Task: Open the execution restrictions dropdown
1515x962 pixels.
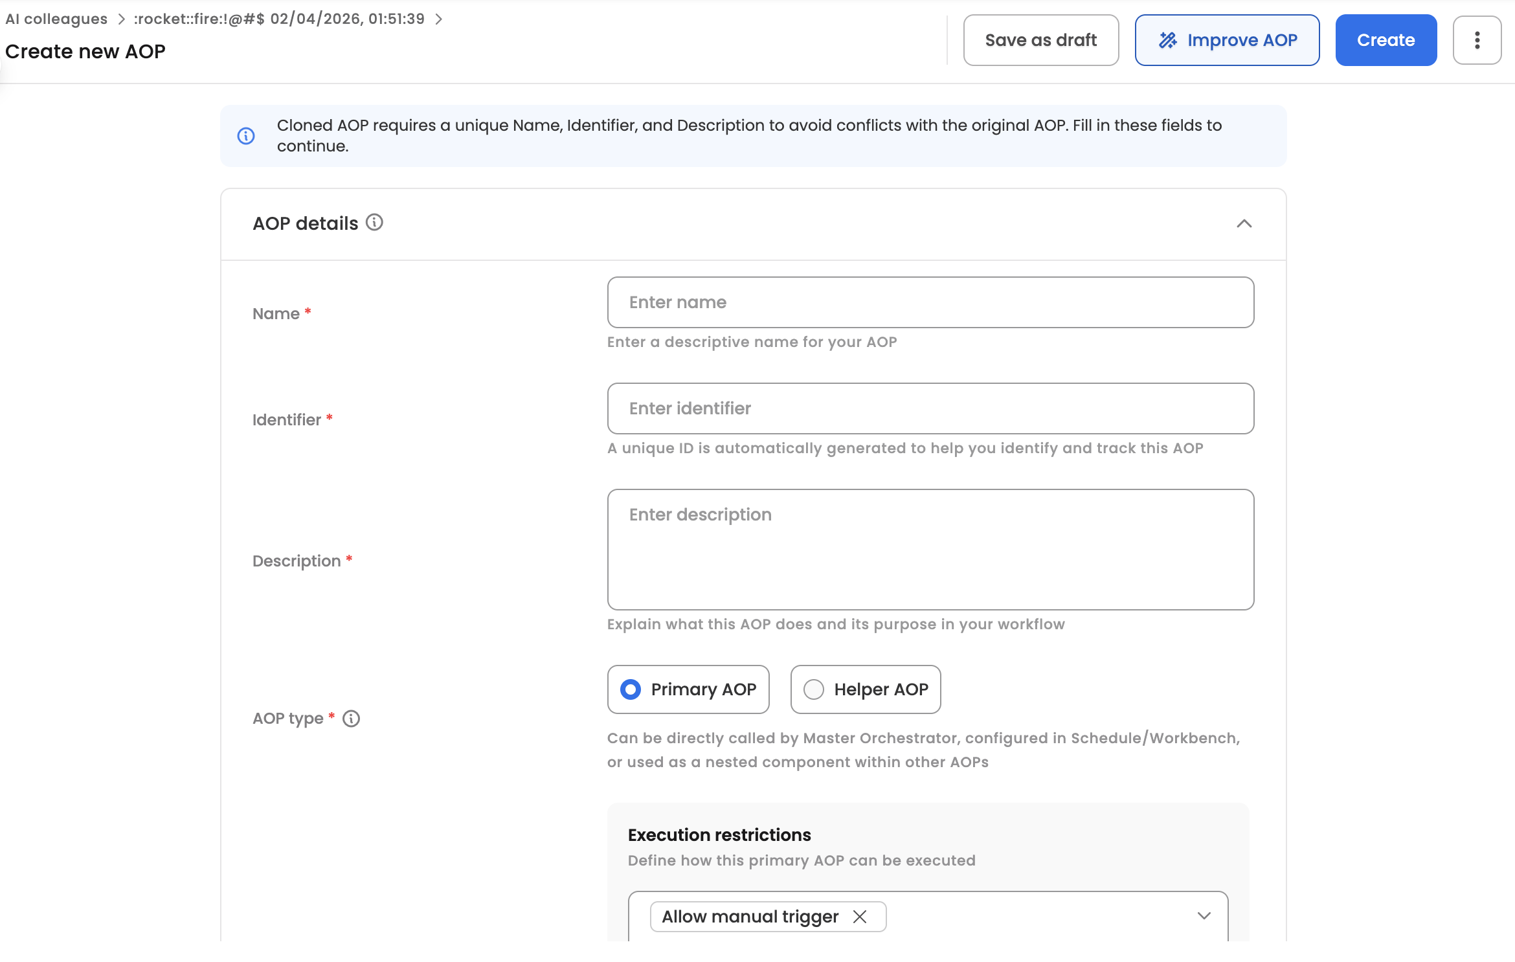Action: tap(1204, 916)
